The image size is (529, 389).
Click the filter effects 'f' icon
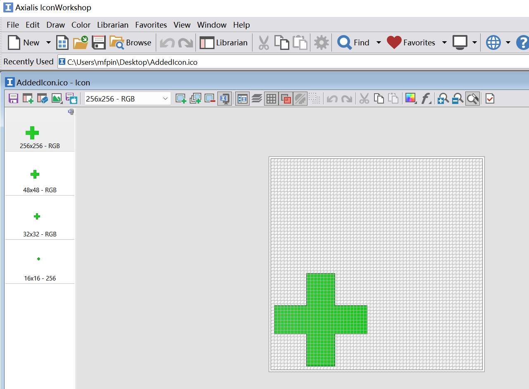tap(426, 99)
